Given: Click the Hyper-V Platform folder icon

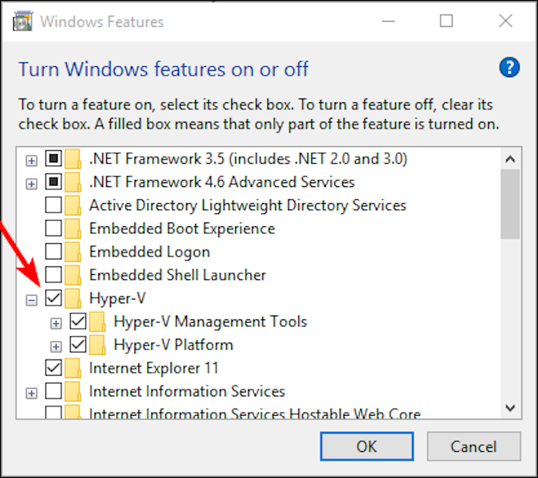Looking at the screenshot, I should [x=98, y=345].
